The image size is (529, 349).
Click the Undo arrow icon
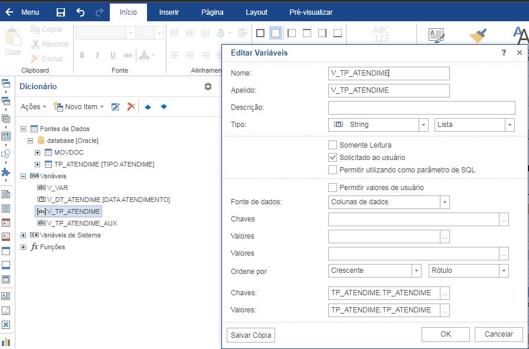(x=80, y=12)
